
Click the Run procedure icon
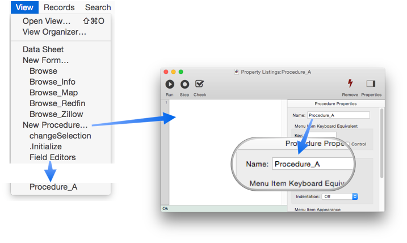pos(170,84)
